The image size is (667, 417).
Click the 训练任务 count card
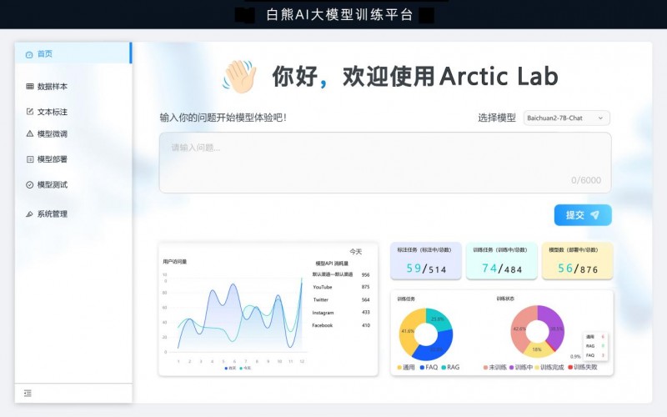501,261
